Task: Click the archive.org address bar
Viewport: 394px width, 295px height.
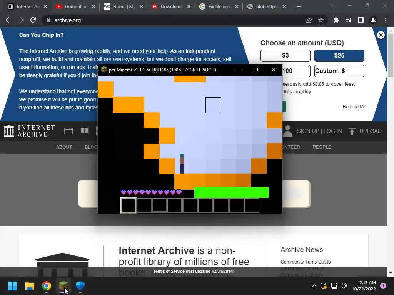Action: click(174, 20)
